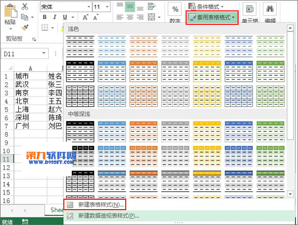The width and height of the screenshot is (298, 225).
Task: Click sheet navigation right arrow
Action: (25, 210)
